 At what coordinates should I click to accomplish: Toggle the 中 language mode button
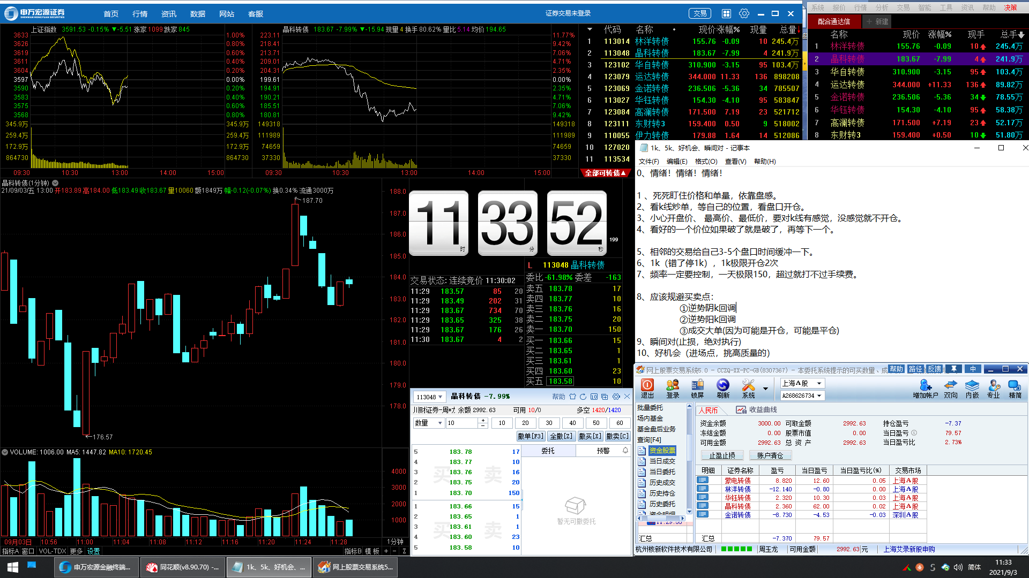973,369
